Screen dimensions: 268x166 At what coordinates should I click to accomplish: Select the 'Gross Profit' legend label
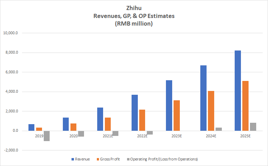pos(110,159)
